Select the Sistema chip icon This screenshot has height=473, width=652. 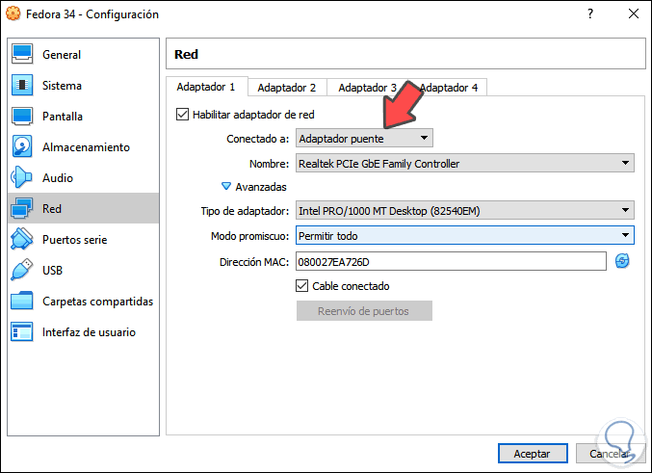23,86
